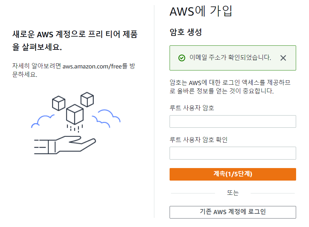Select the '루트 사용자 암호 확인' confirmation field

pyautogui.click(x=233, y=153)
